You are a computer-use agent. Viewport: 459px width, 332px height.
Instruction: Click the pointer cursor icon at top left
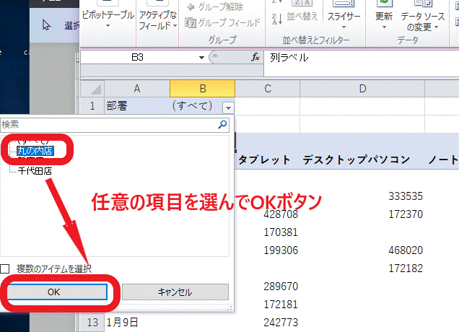tap(46, 25)
